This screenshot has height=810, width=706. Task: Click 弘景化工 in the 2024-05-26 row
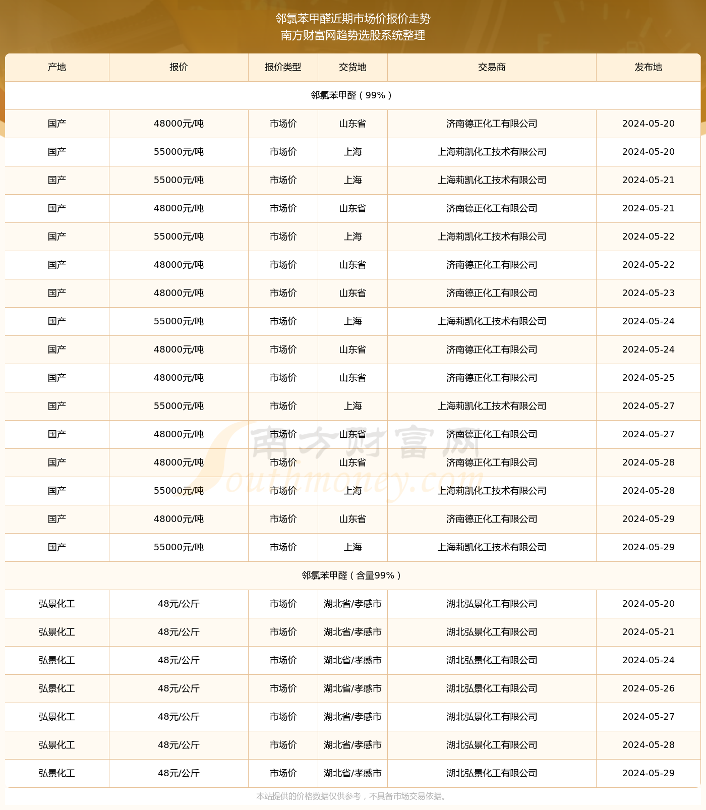point(57,688)
